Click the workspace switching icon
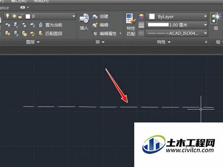 (x=23, y=8)
